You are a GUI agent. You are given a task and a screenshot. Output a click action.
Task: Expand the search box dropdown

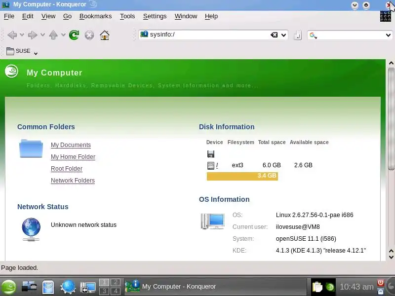click(x=388, y=35)
